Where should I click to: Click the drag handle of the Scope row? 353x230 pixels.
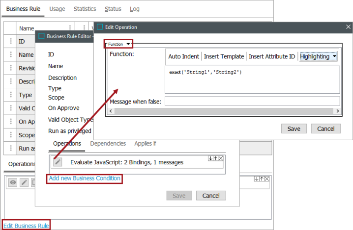(11, 135)
